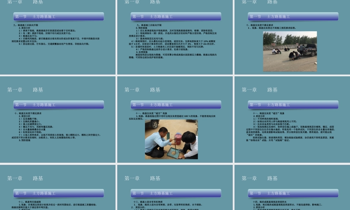The width and height of the screenshot is (350, 210).
Task: Click 第一章 路基 title on the 弯沉值超限 slide
Action: click(25, 178)
